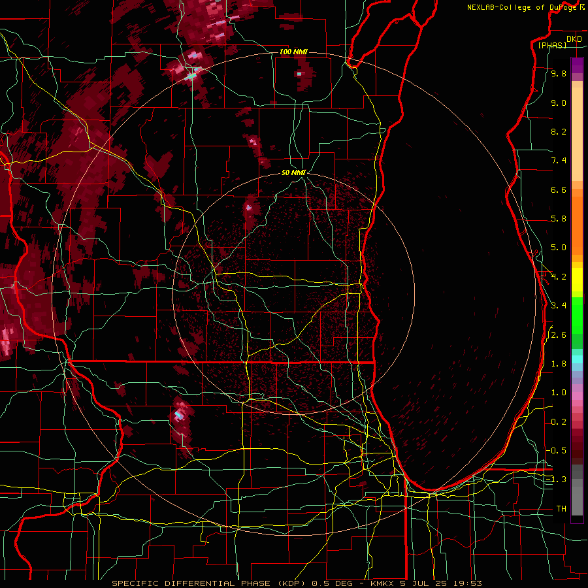The height and width of the screenshot is (588, 588).
Task: Click the "9.0" value on the scale
Action: pos(559,103)
